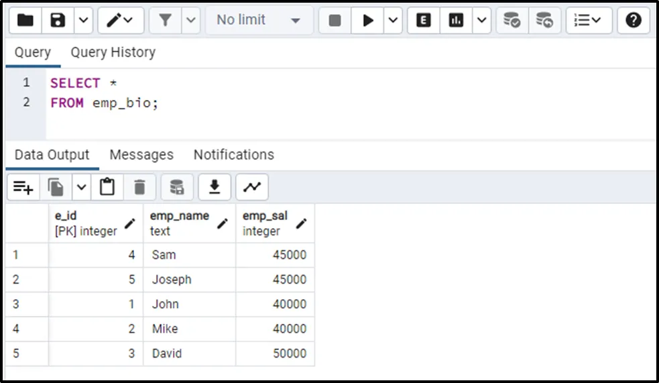Viewport: 659px width, 383px height.
Task: Click the Open File folder icon
Action: (x=25, y=20)
